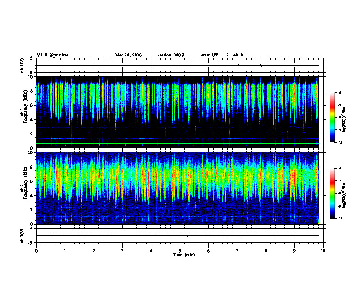
Task: Click the "-6" tick on the ch.2 colorbar
Action: coord(339,169)
